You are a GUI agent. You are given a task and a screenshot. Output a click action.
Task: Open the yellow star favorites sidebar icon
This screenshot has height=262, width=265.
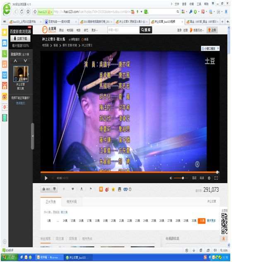coord(5,32)
